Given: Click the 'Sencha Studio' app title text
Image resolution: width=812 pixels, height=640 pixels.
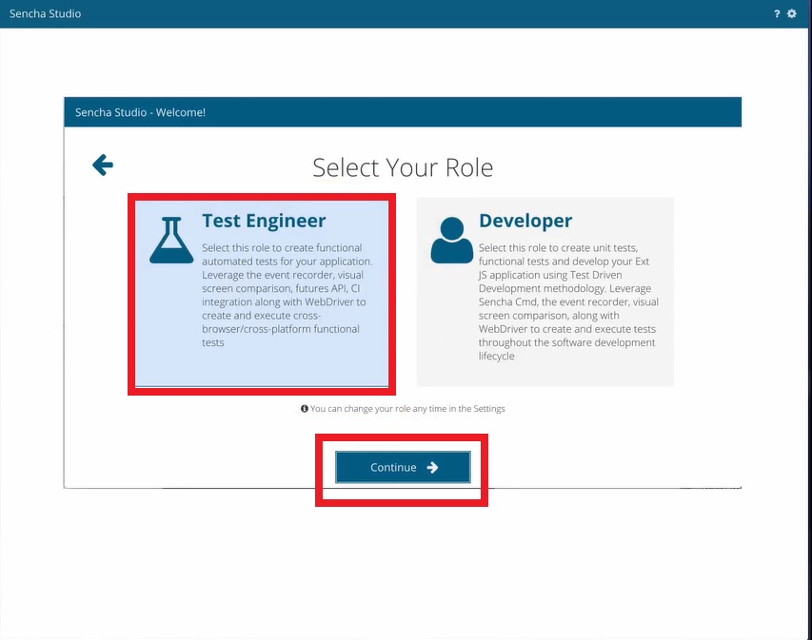Looking at the screenshot, I should pyautogui.click(x=45, y=14).
